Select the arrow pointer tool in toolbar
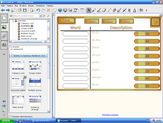Screen dimensions: 163x123 89,10
